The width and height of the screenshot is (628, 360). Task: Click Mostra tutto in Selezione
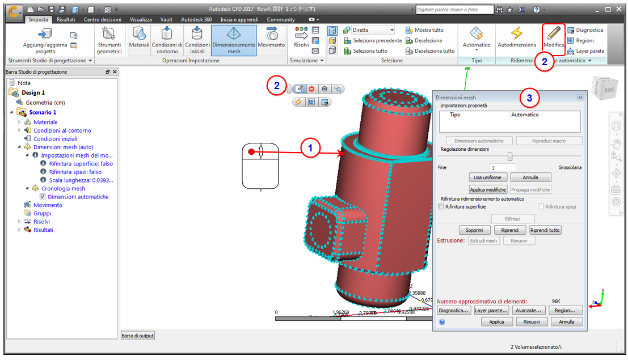click(x=424, y=30)
